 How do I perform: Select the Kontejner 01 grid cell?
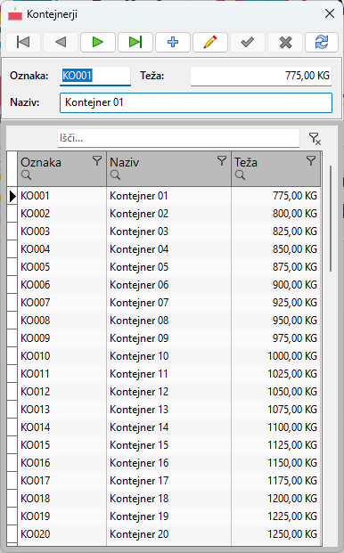pos(169,196)
